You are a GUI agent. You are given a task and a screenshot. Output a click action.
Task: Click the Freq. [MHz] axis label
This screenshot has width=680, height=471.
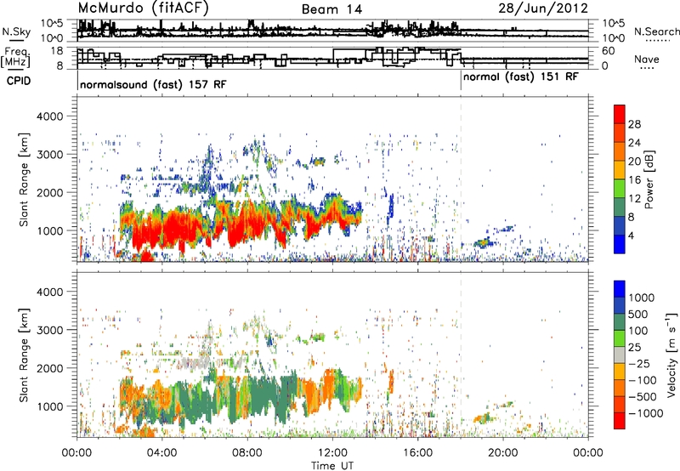click(x=15, y=57)
